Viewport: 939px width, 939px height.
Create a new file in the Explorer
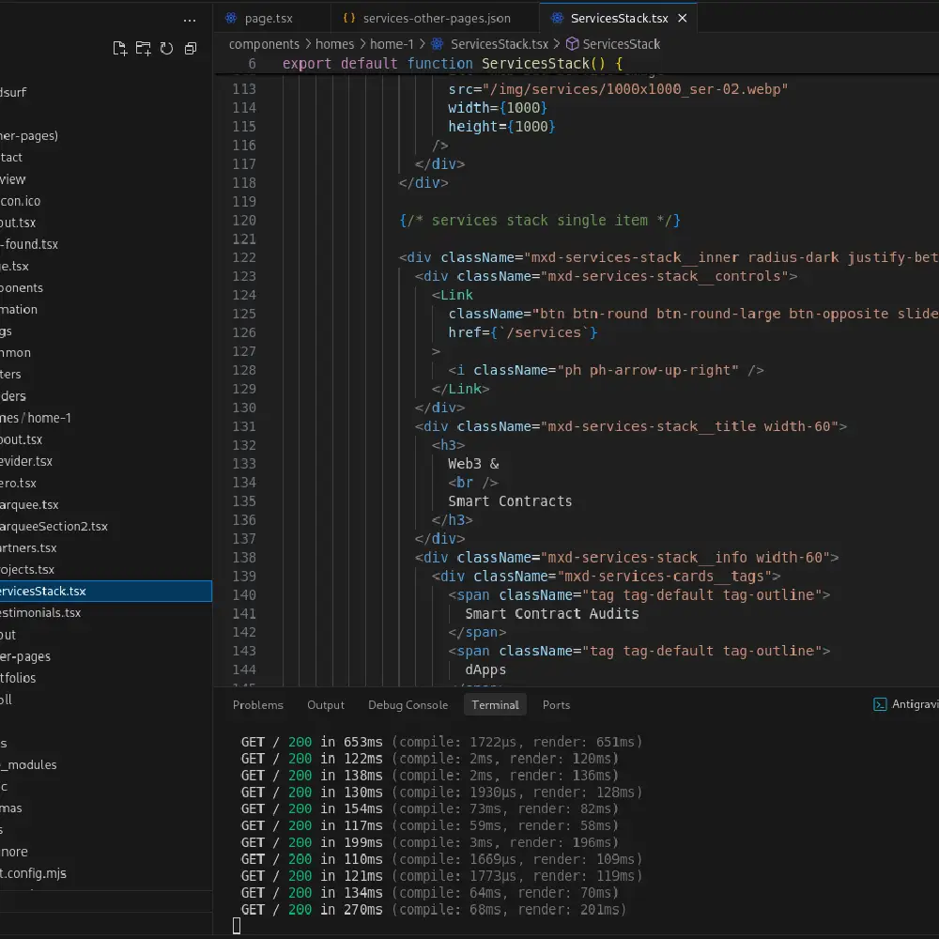pos(119,48)
